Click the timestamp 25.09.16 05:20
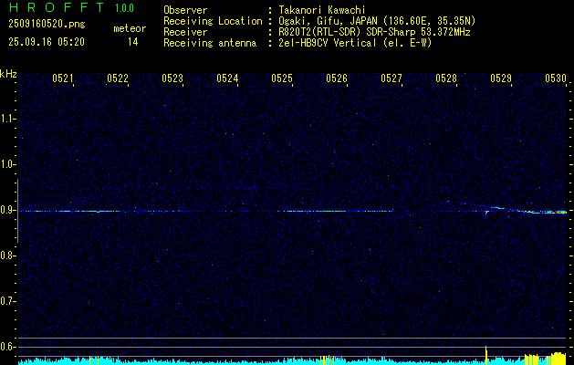574x365 pixels. [47, 42]
